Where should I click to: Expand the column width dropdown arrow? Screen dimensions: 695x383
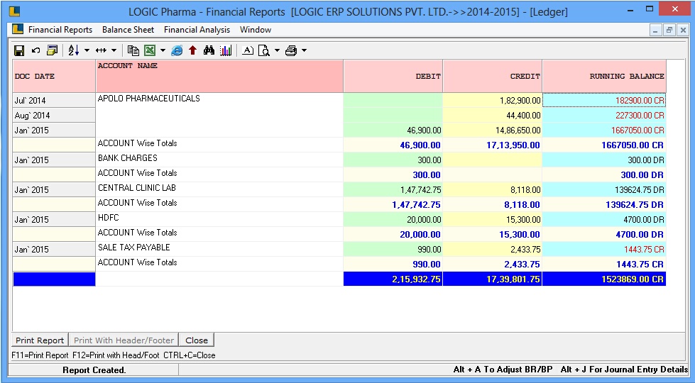[x=114, y=50]
